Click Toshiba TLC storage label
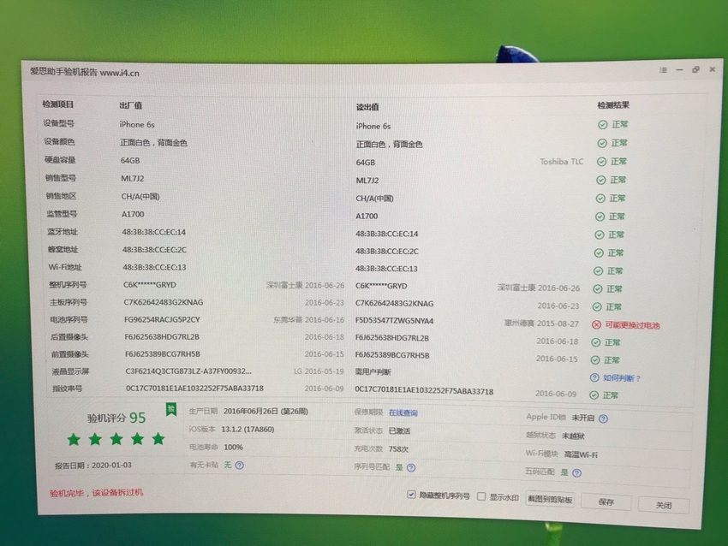This screenshot has width=728, height=546. (562, 162)
